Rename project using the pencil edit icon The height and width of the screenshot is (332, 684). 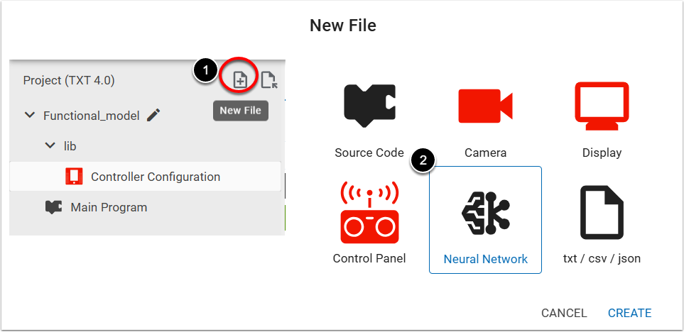point(153,115)
